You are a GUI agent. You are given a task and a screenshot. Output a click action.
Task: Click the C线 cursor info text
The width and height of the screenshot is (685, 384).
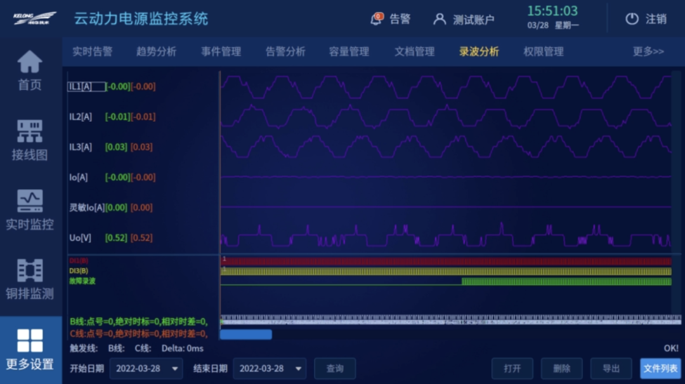coord(138,334)
